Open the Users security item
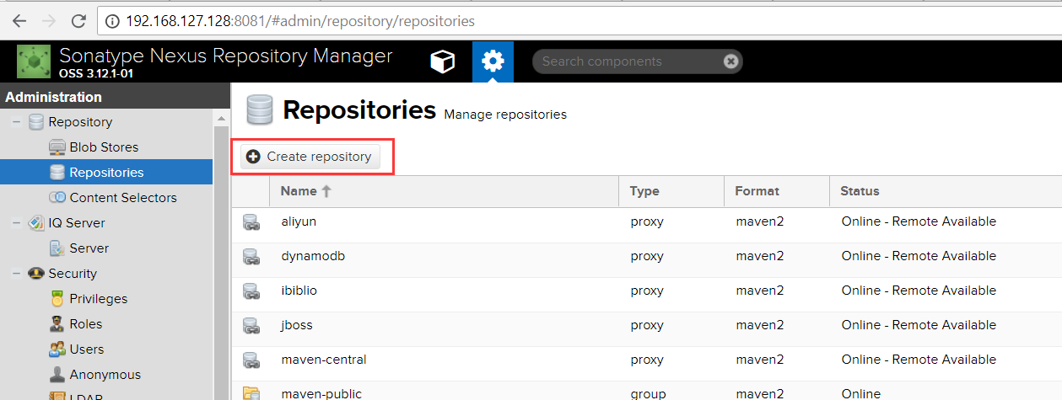The width and height of the screenshot is (1062, 400). pyautogui.click(x=86, y=349)
